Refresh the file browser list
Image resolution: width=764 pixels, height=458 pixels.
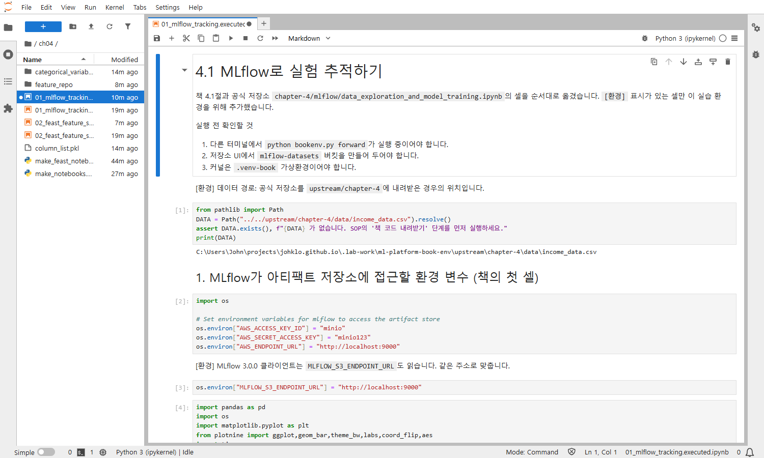click(x=110, y=26)
